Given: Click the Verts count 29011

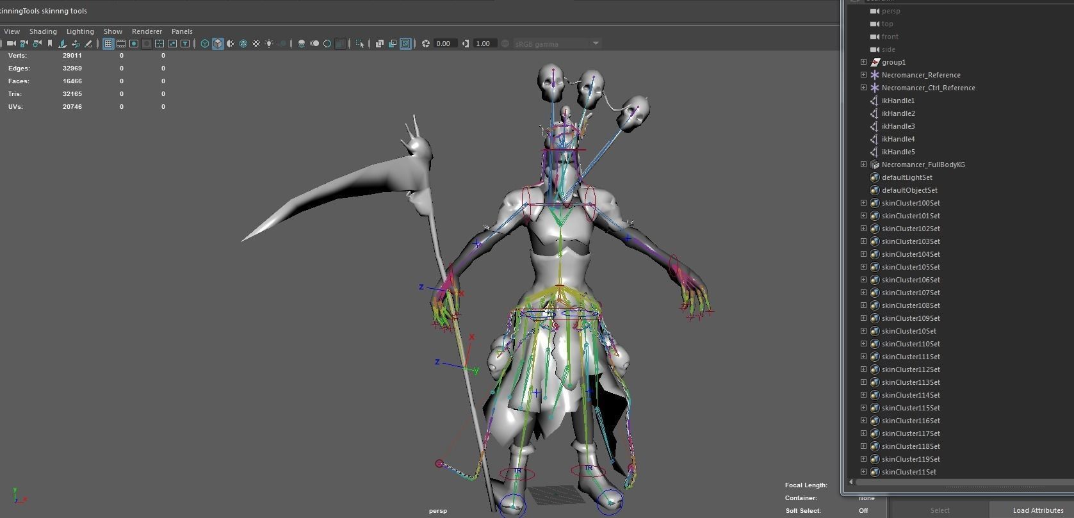Looking at the screenshot, I should coord(72,56).
